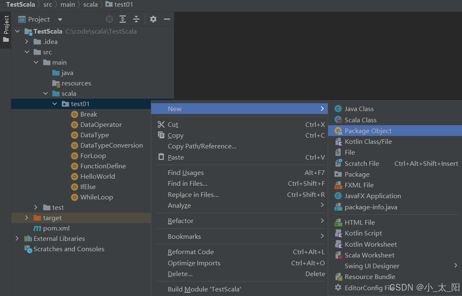Image resolution: width=462 pixels, height=296 pixels.
Task: Click the test01 breadcrumb
Action: pos(119,5)
